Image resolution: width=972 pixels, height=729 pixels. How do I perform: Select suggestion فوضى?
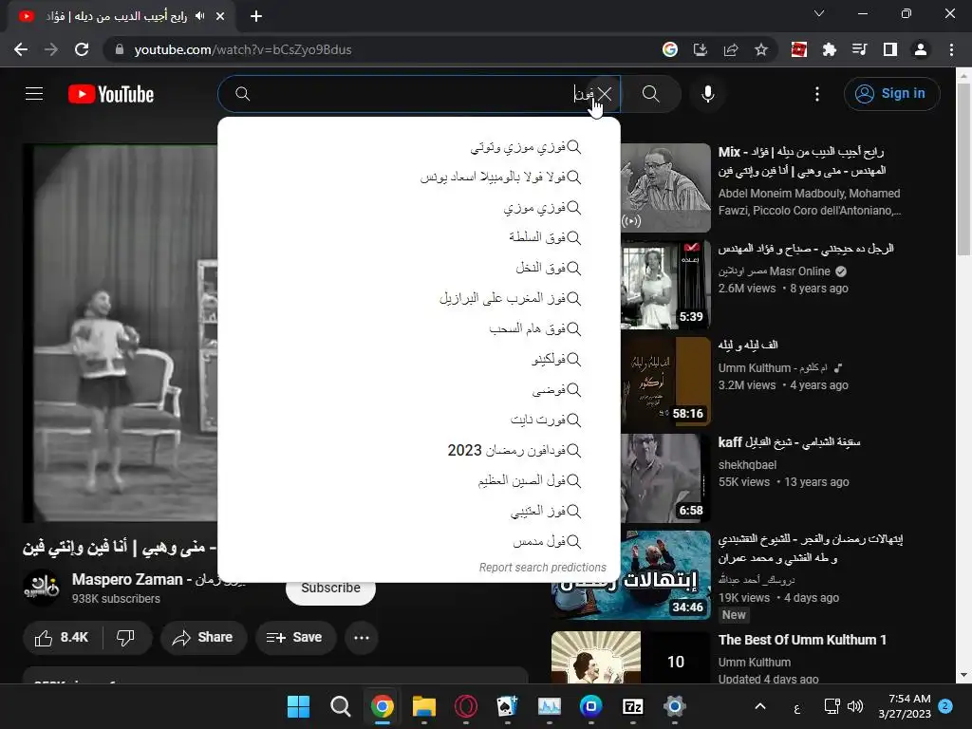coord(419,390)
